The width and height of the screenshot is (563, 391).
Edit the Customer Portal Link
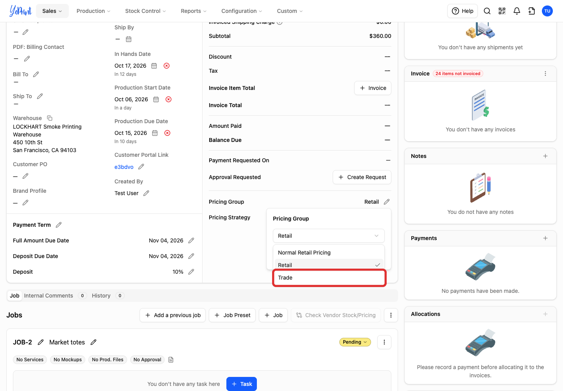tap(141, 167)
